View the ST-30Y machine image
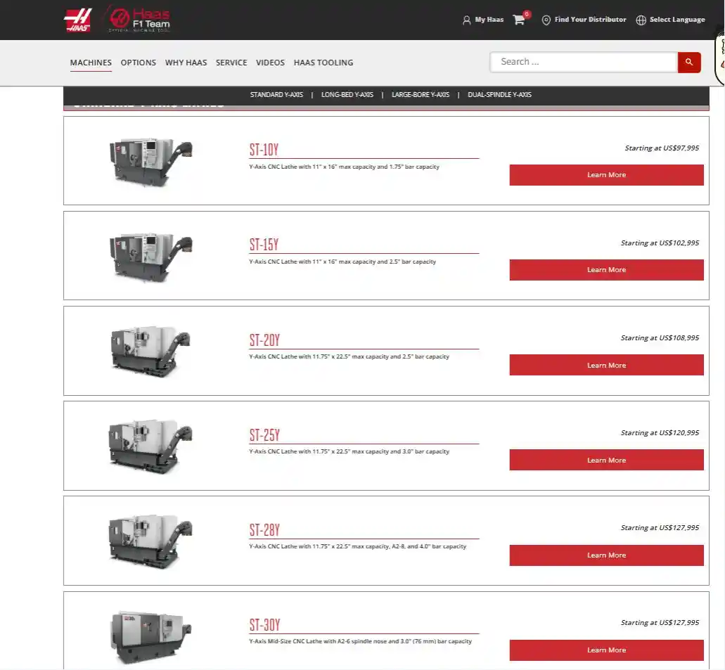This screenshot has width=725, height=670. [x=150, y=636]
